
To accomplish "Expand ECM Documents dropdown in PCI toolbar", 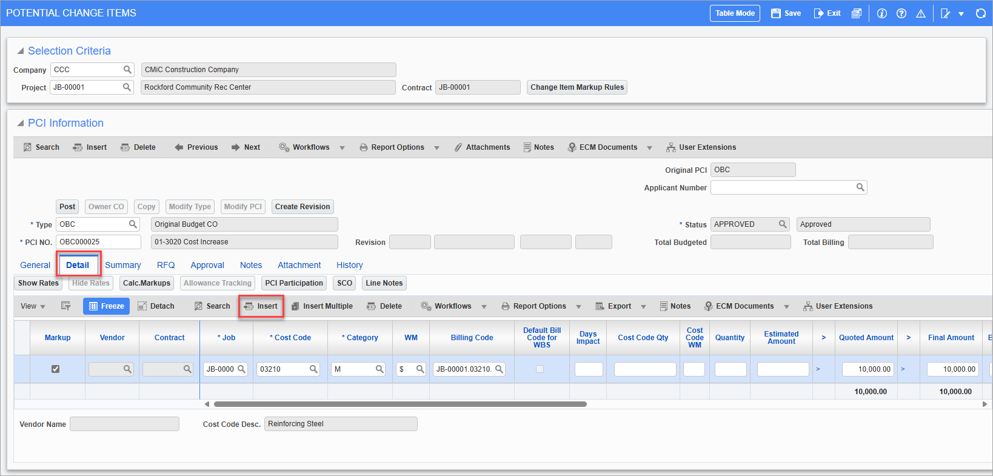I will (649, 148).
